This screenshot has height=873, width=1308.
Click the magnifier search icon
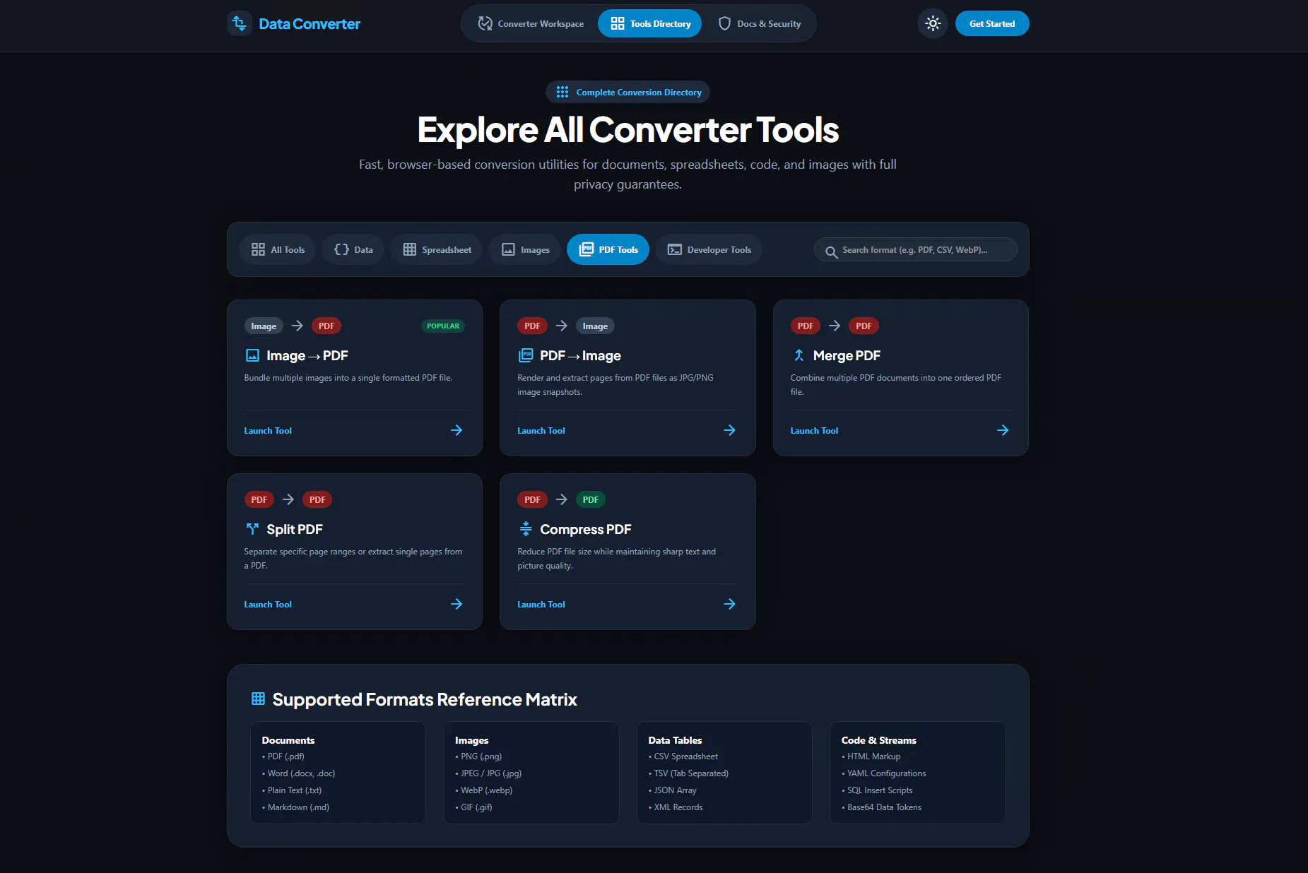coord(832,252)
